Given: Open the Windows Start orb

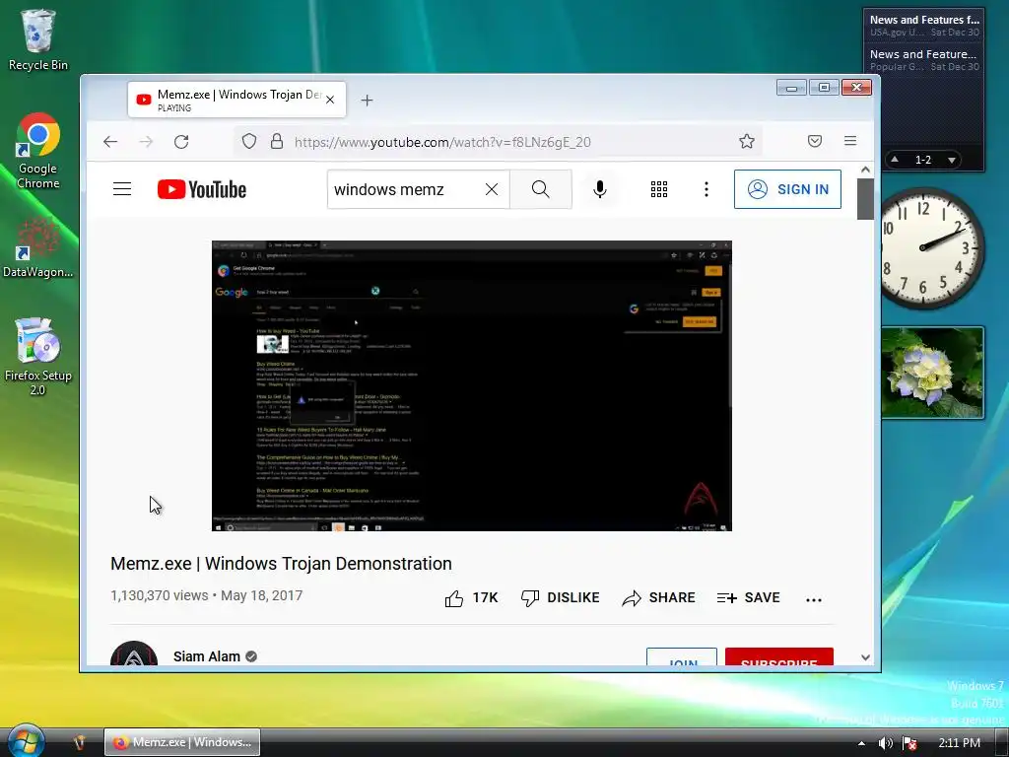Looking at the screenshot, I should (x=25, y=740).
